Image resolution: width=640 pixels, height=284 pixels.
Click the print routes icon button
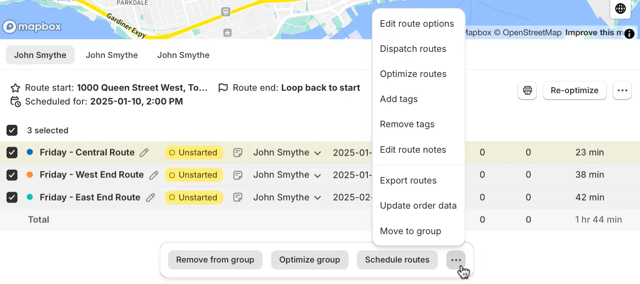pos(527,90)
